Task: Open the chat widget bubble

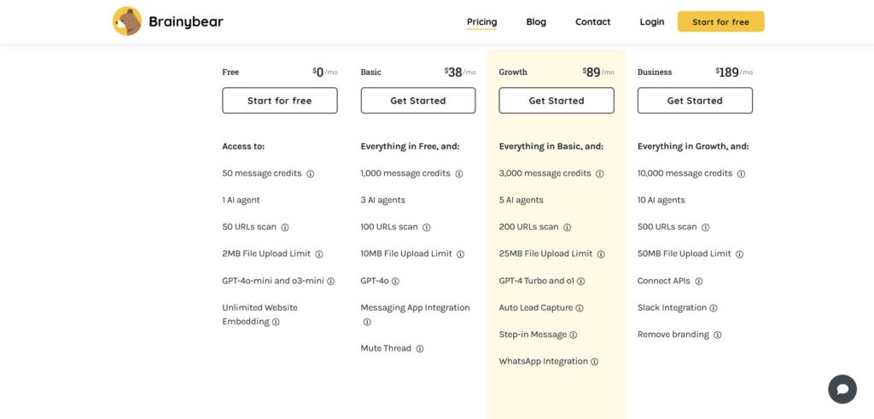Action: (x=842, y=389)
